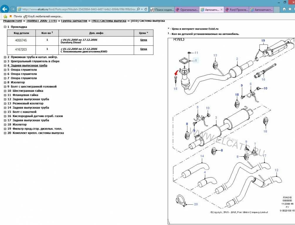The width and height of the screenshot is (295, 225).
Task: Click callout 4 tail pipe label
Action: [x=205, y=172]
